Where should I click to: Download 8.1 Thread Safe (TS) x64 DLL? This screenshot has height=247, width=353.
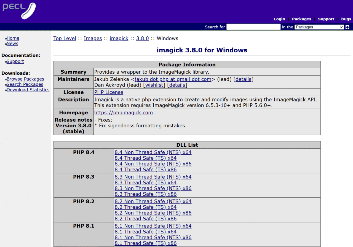pyautogui.click(x=146, y=232)
